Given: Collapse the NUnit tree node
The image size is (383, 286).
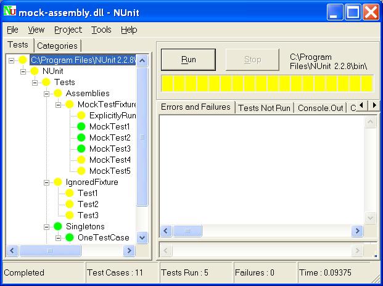Looking at the screenshot, I should coord(23,71).
